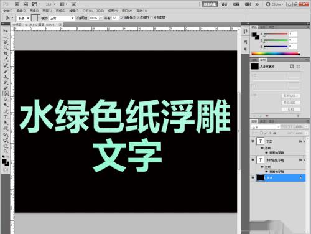Screen dimensions: 311x234
Task: Hide the 文字 text layer
Action: coord(253,141)
